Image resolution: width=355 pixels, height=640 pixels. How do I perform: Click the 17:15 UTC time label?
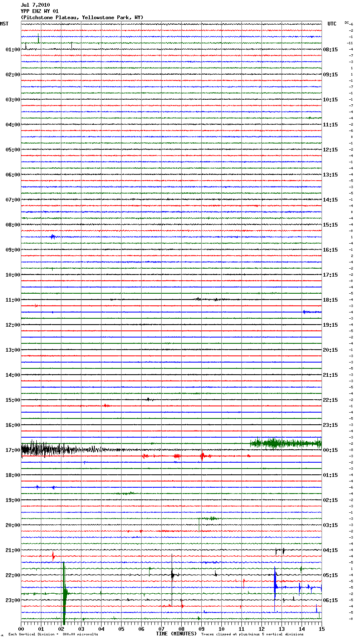coord(330,275)
